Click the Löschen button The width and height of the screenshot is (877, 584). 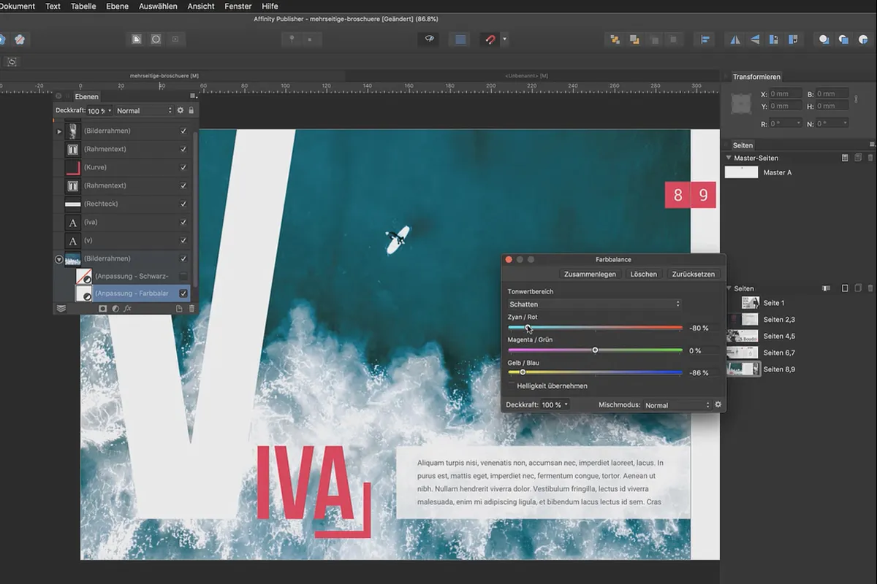(644, 274)
